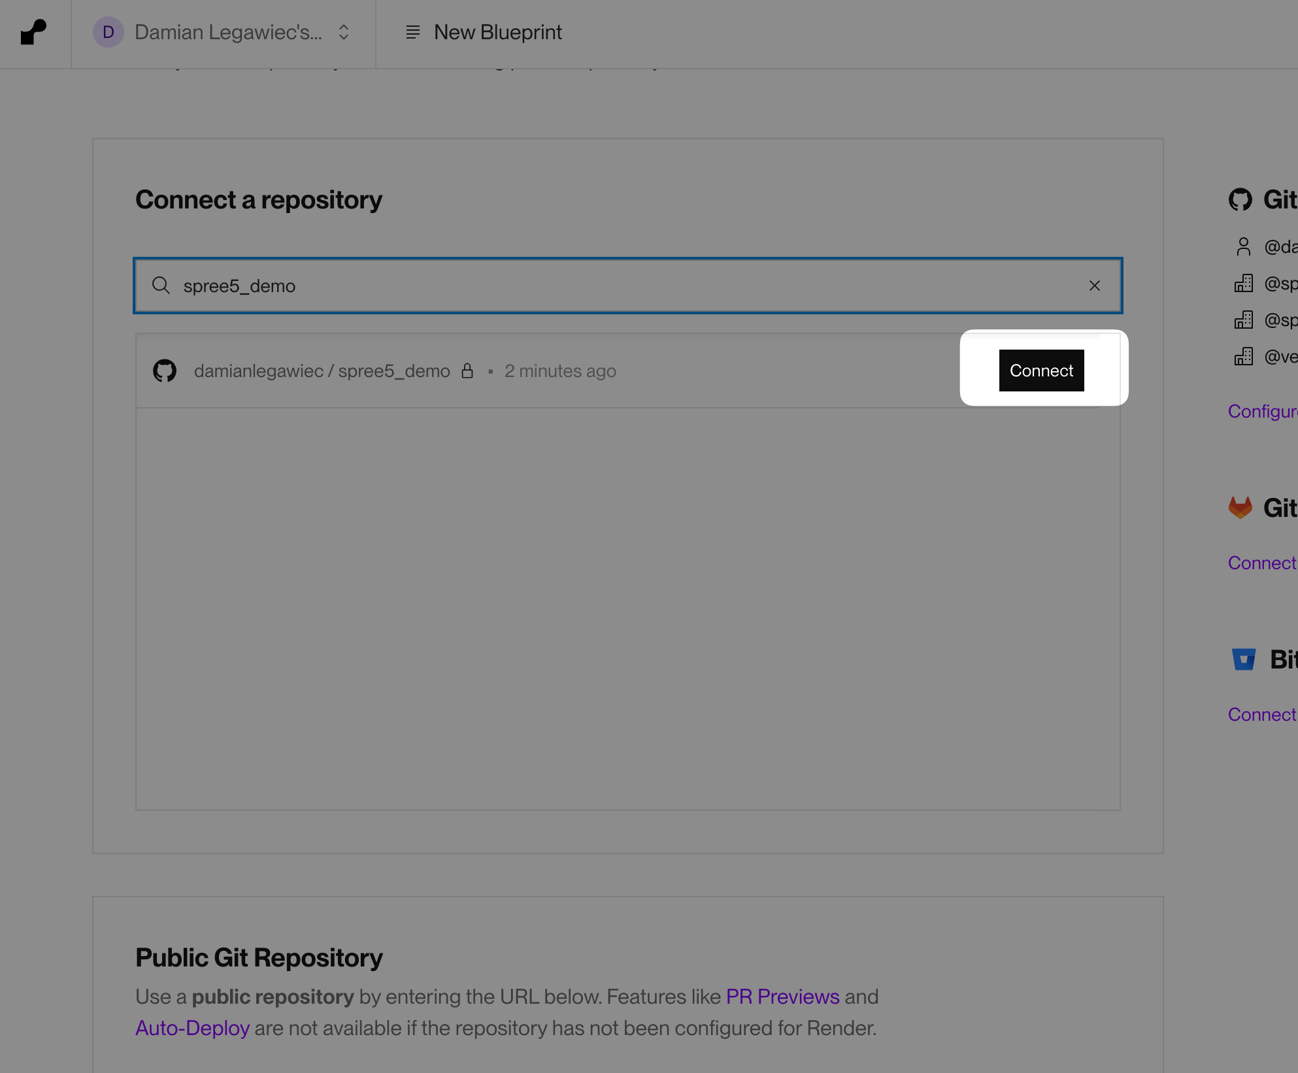Open the PR Previews link
The height and width of the screenshot is (1073, 1298).
[782, 997]
